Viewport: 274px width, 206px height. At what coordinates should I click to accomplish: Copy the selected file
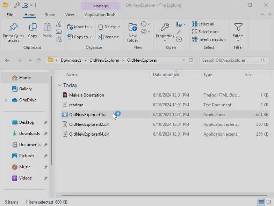pyautogui.click(x=33, y=31)
